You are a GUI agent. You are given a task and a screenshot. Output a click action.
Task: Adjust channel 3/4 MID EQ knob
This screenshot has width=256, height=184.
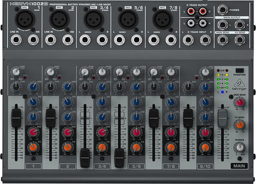click(102, 102)
